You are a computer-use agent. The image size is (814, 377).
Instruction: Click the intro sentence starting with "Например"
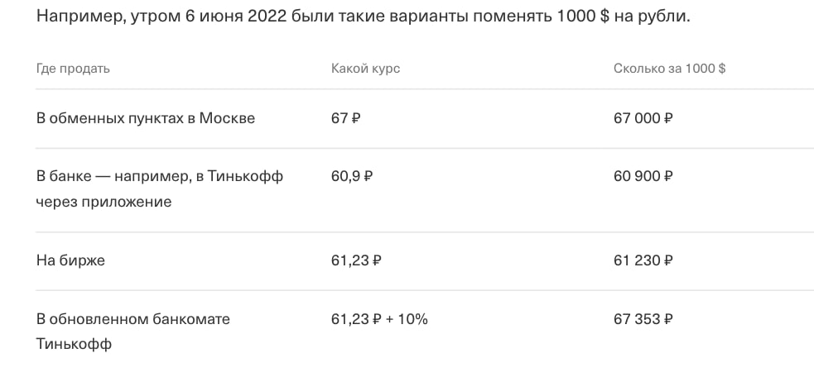pos(363,17)
